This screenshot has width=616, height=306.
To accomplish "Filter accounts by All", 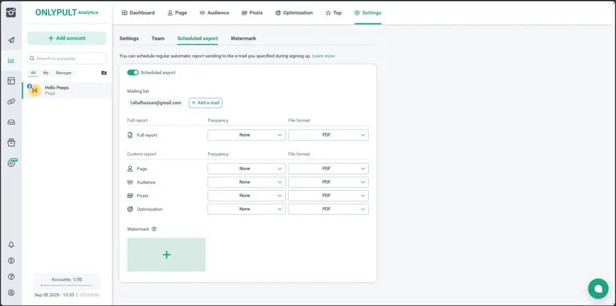I will pyautogui.click(x=33, y=73).
